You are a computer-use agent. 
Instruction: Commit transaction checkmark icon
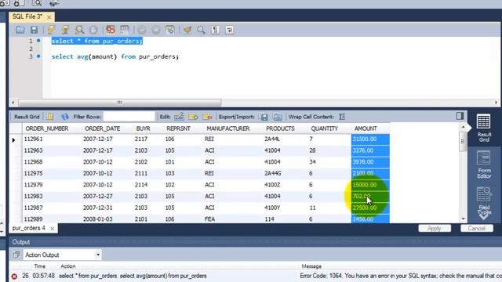coord(142,30)
